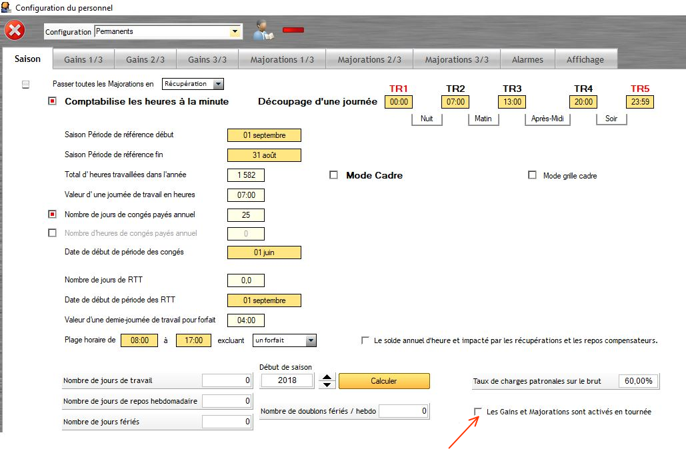Edit the RTT period start date field
This screenshot has width=686, height=459.
[264, 300]
